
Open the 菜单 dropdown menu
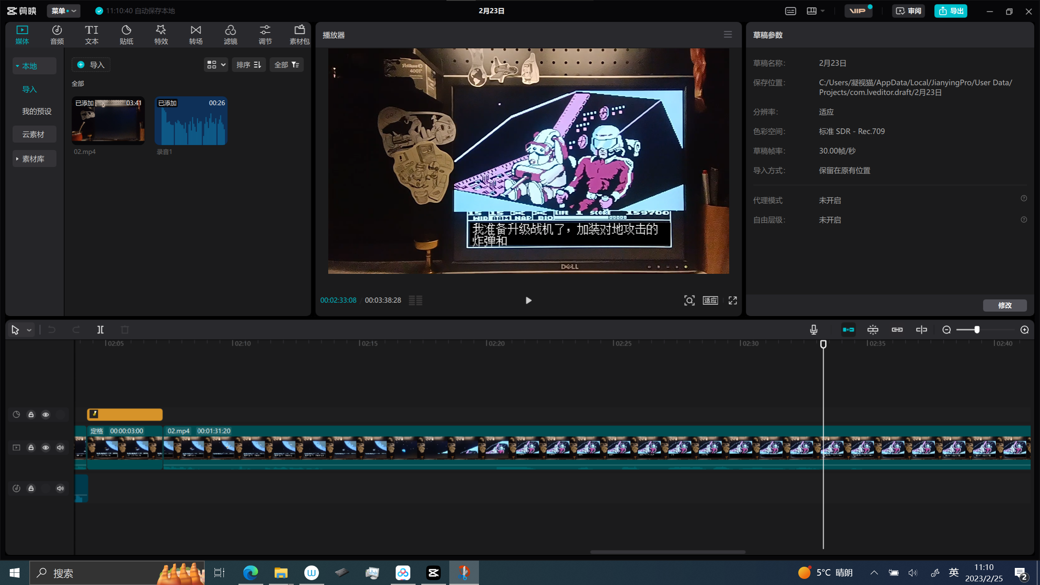point(63,11)
